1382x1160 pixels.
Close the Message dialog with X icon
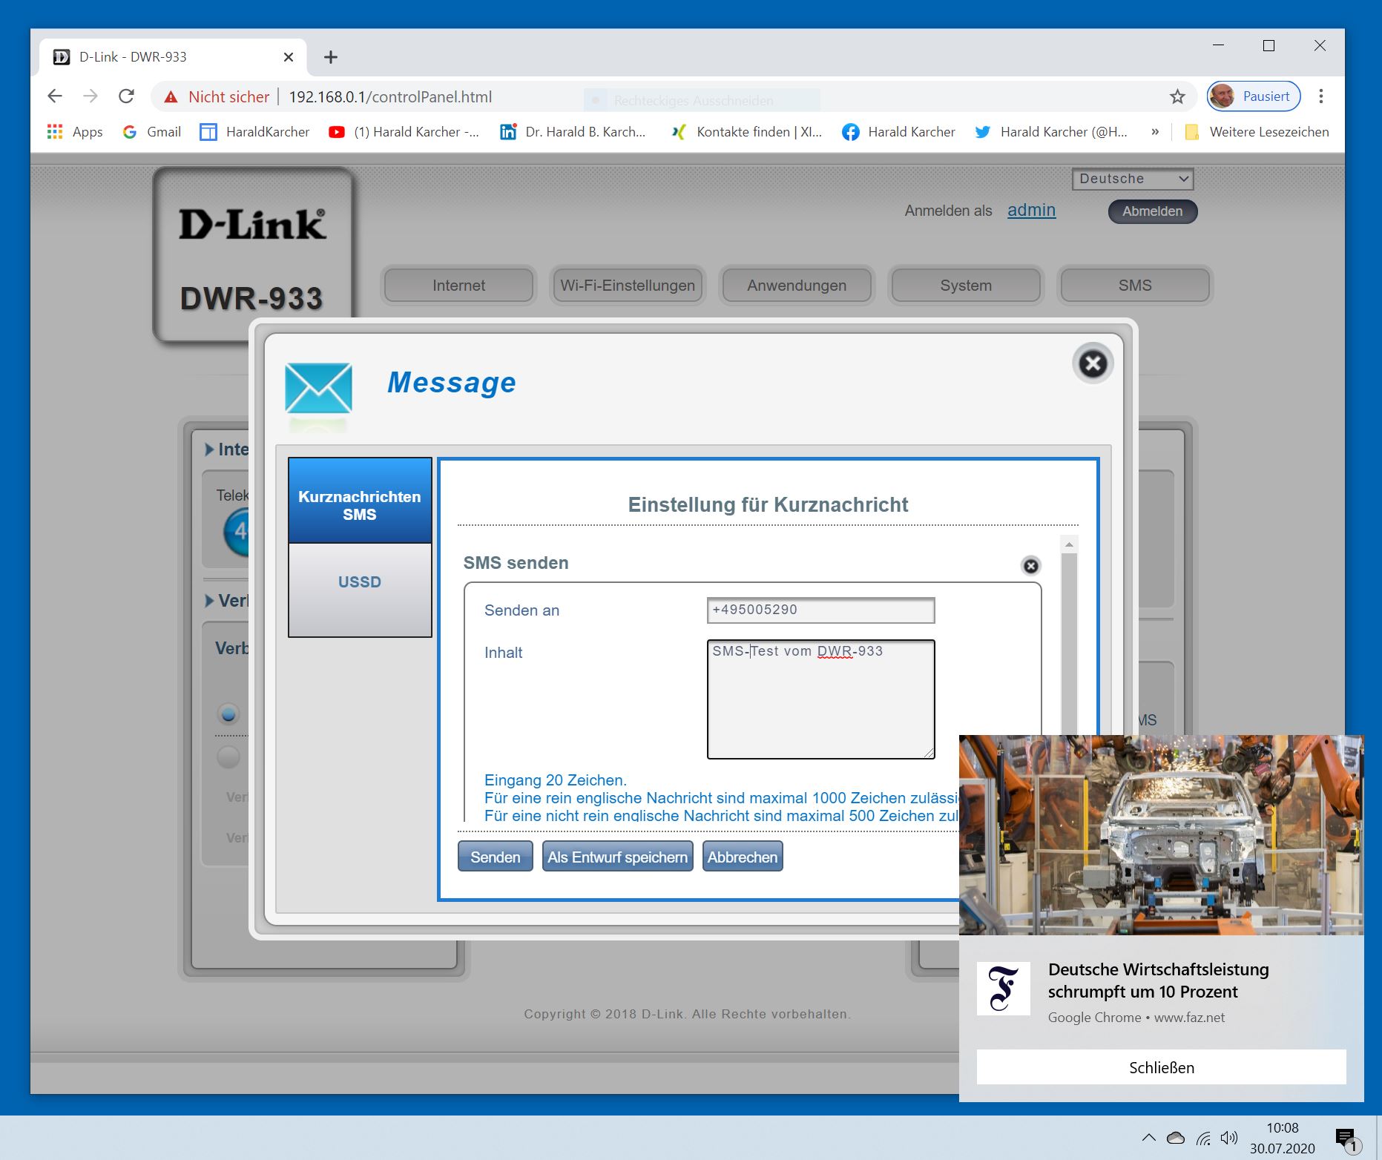pos(1092,363)
